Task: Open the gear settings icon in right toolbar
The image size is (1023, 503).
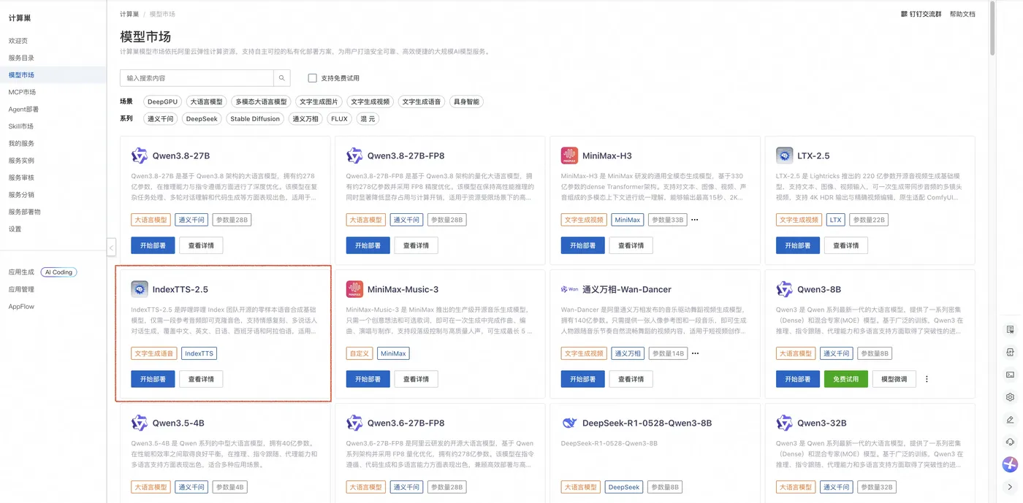Action: [x=1011, y=397]
